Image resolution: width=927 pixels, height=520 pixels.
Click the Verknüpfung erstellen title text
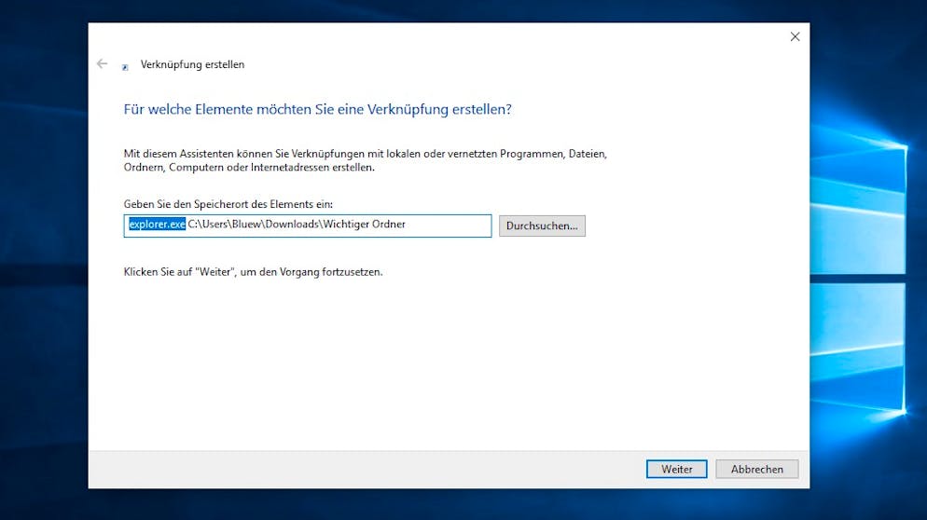tap(192, 64)
